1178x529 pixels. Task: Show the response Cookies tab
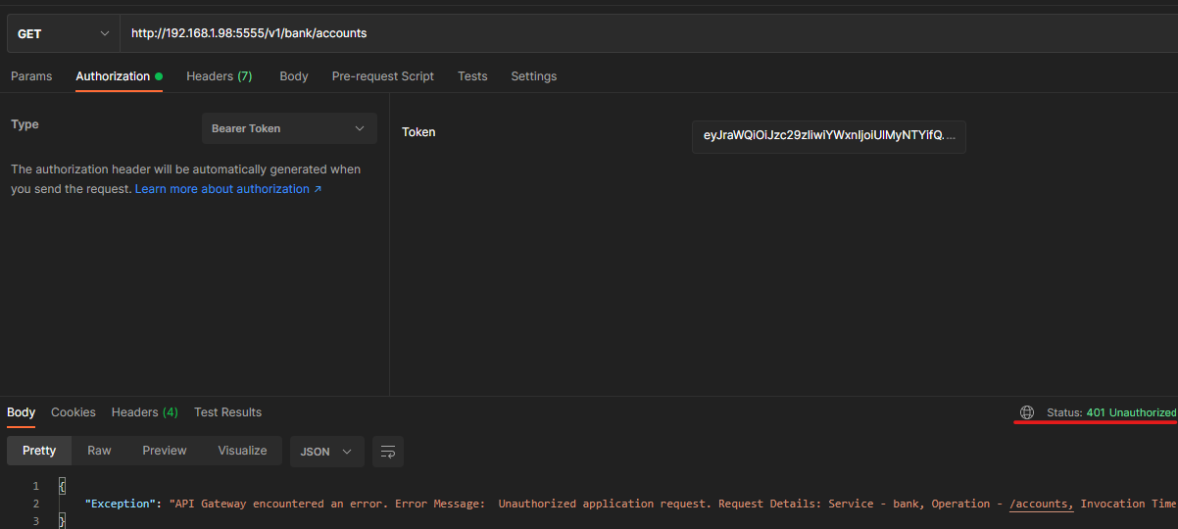point(74,412)
